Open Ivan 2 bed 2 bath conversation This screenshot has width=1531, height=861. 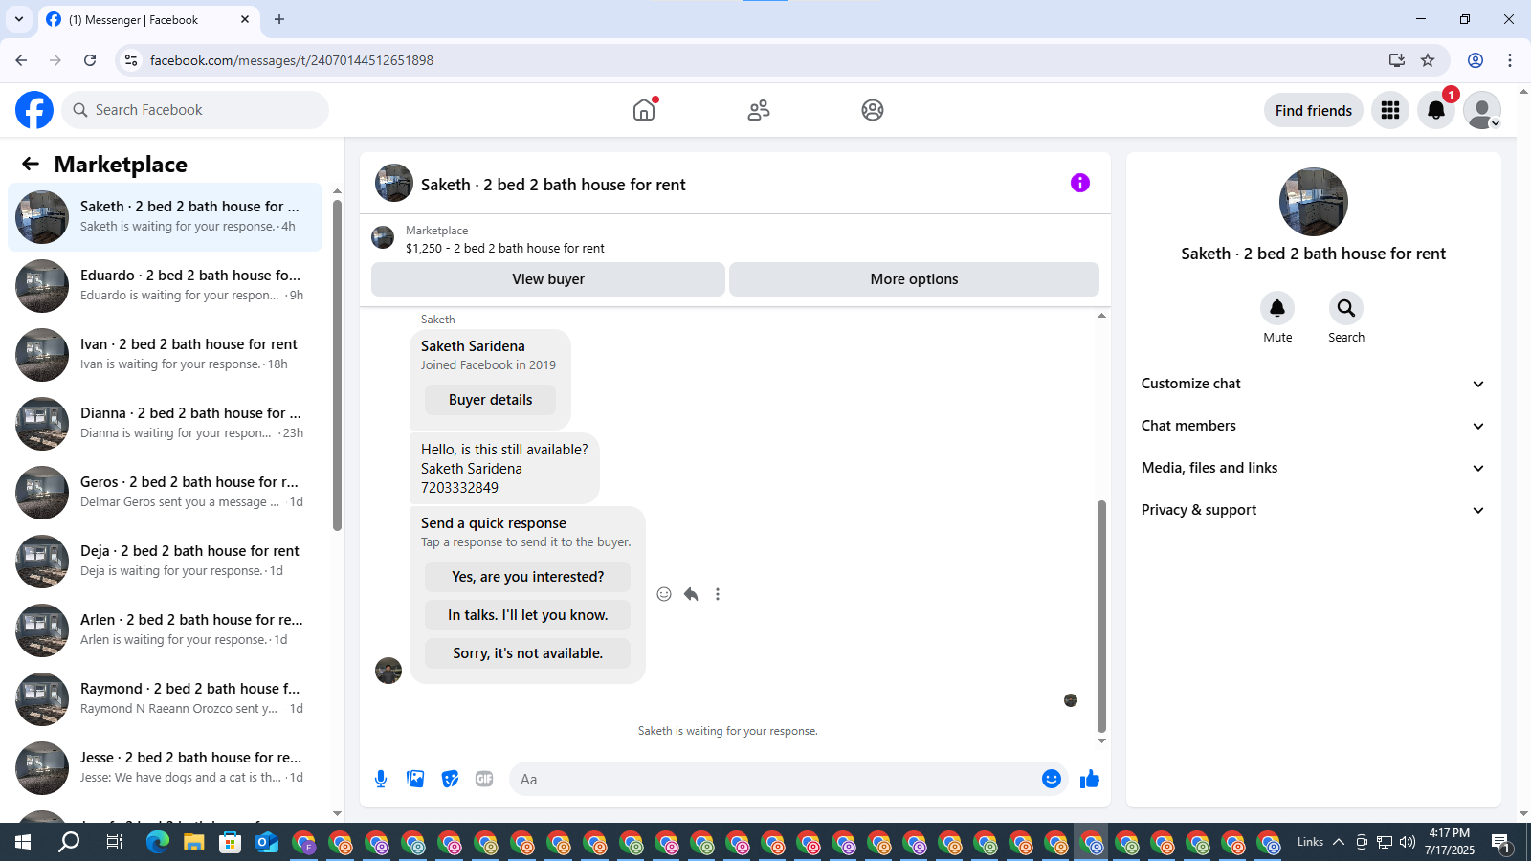[x=166, y=355]
